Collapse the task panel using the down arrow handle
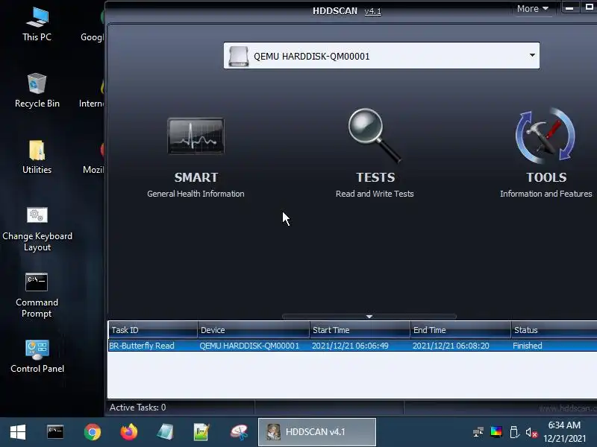Screen dimensions: 597x447 (369, 316)
